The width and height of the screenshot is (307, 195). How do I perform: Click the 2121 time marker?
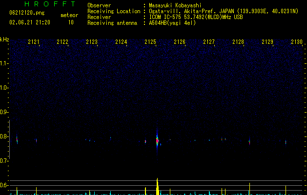click(34, 41)
